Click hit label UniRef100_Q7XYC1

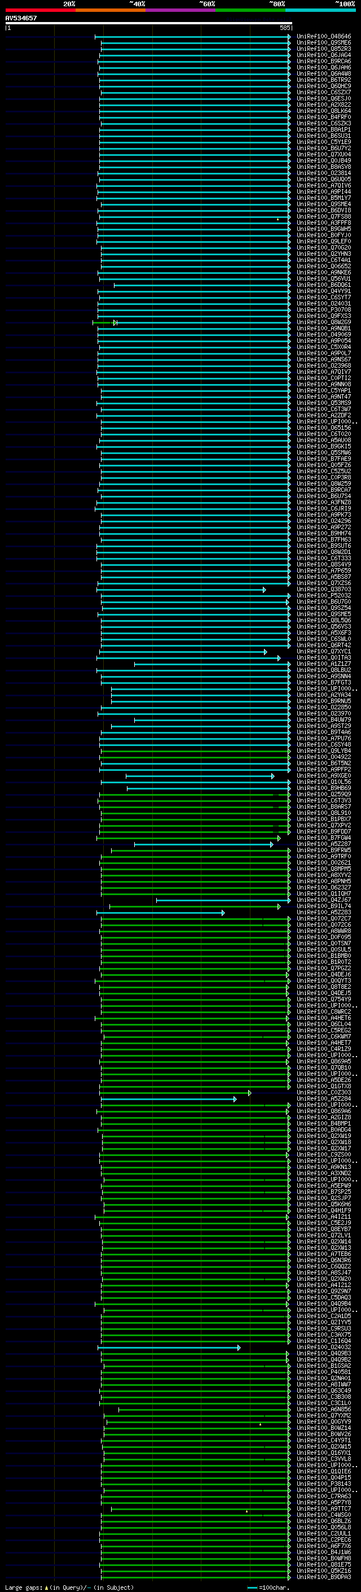324,651
